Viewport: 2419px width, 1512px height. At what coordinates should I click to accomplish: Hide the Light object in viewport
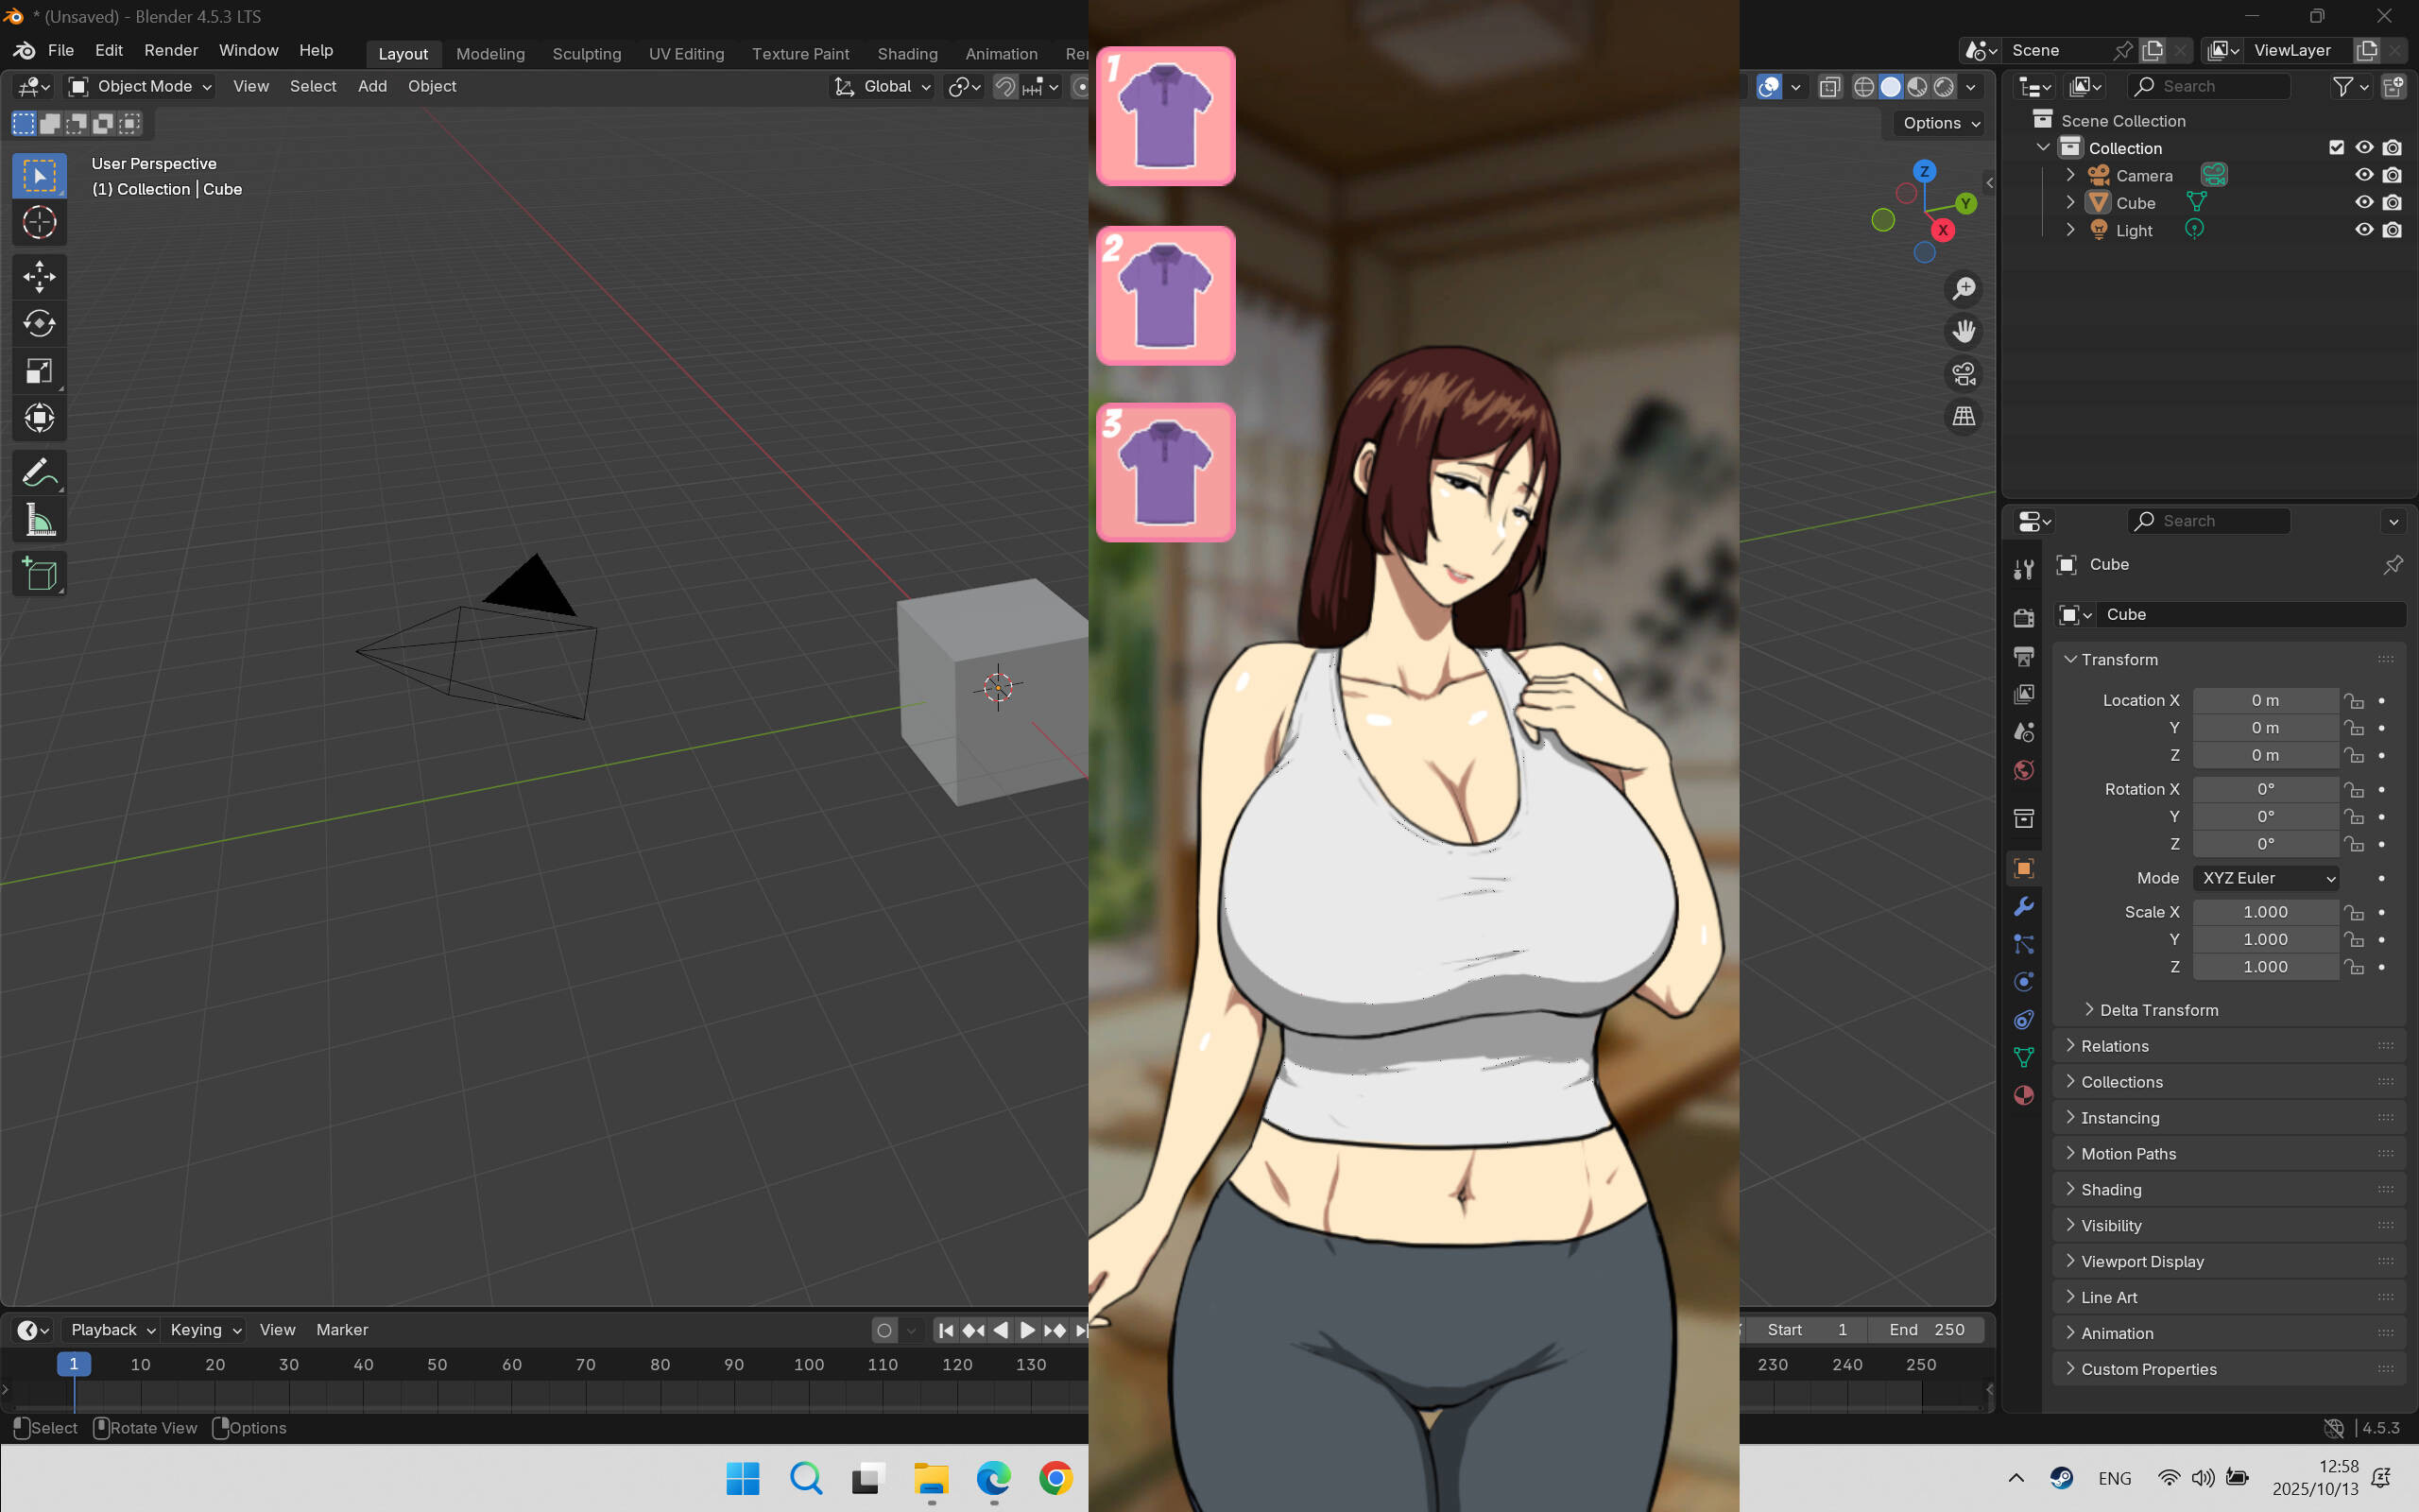[x=2364, y=229]
